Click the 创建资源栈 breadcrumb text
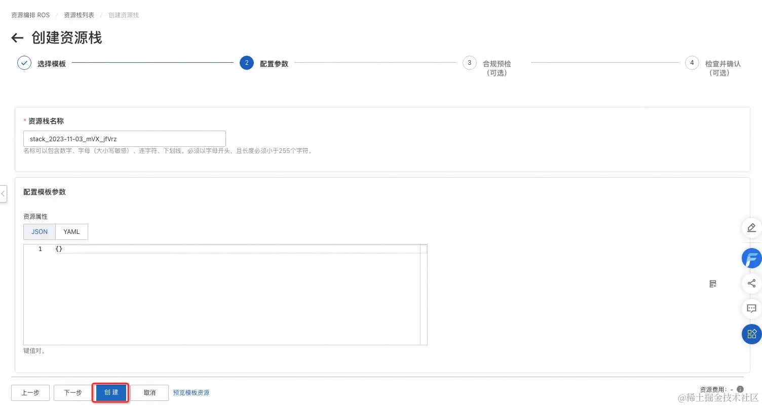This screenshot has width=762, height=406. [x=124, y=15]
